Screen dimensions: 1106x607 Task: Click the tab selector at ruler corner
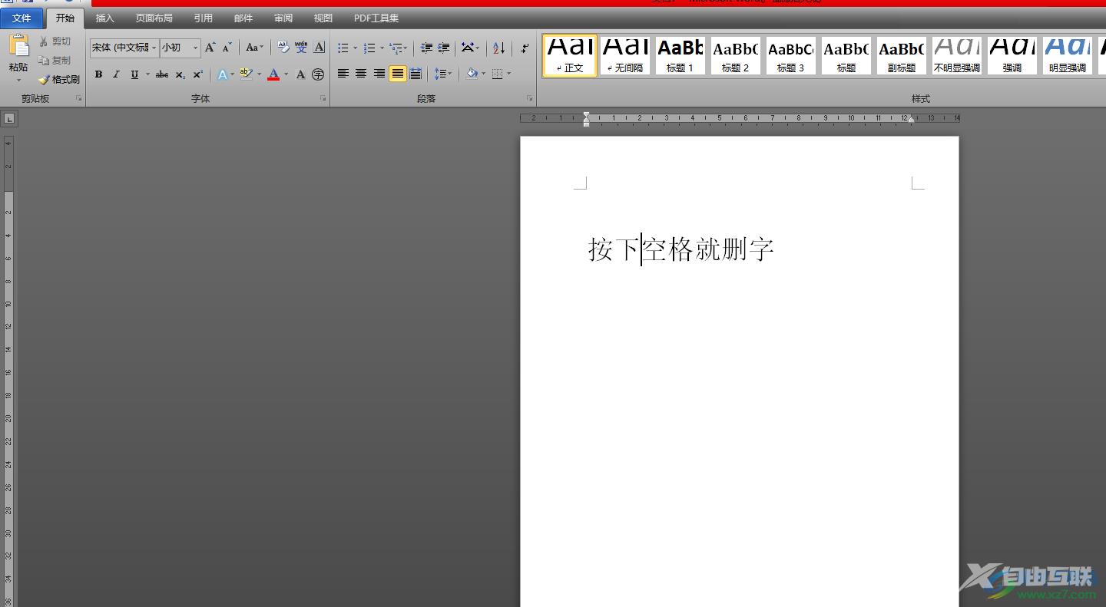click(x=8, y=118)
